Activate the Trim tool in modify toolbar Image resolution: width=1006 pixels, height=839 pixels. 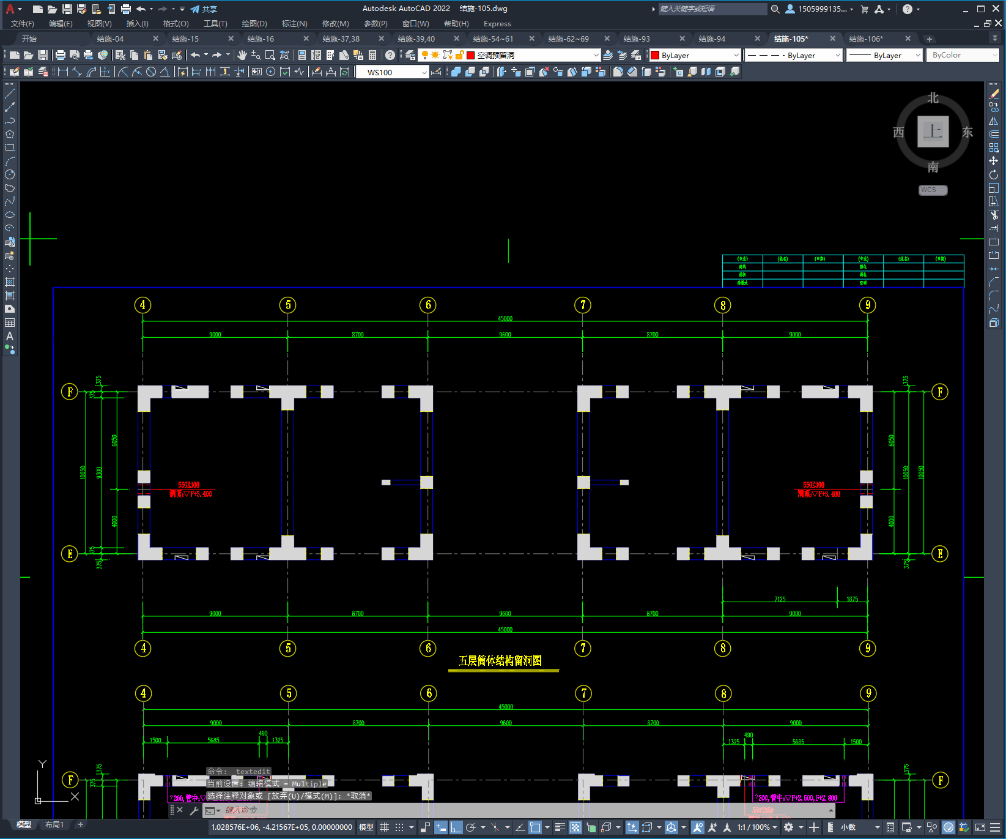(994, 215)
